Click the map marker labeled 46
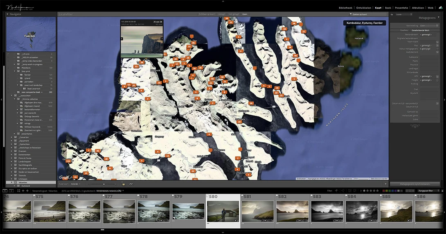The image size is (446, 234). pyautogui.click(x=98, y=151)
